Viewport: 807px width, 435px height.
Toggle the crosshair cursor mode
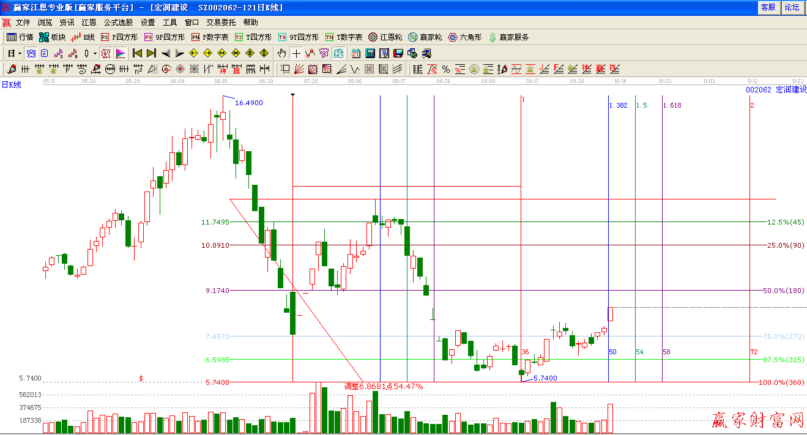pos(296,53)
